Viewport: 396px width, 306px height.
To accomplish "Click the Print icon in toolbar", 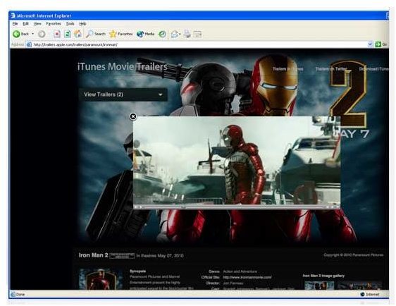I will click(187, 34).
